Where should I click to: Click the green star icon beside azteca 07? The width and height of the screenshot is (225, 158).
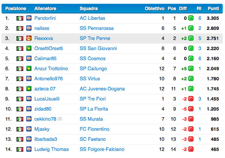(x=29, y=89)
